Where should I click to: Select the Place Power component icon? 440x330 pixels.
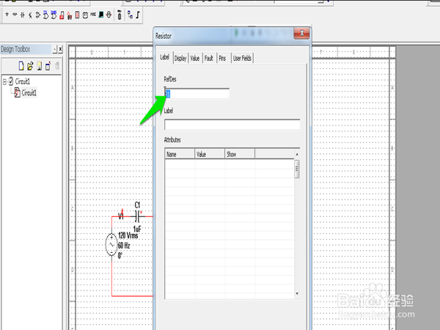[85, 15]
